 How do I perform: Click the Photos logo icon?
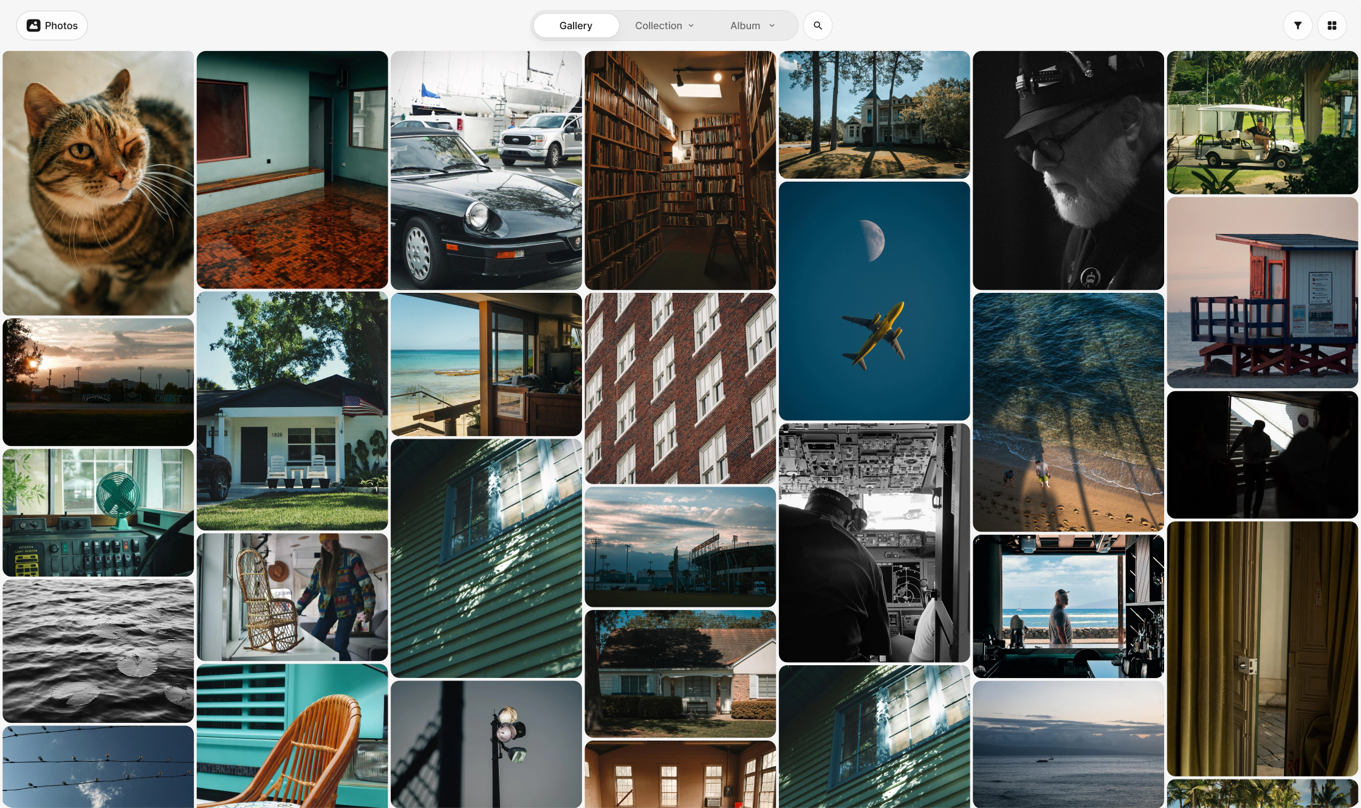[x=33, y=26]
